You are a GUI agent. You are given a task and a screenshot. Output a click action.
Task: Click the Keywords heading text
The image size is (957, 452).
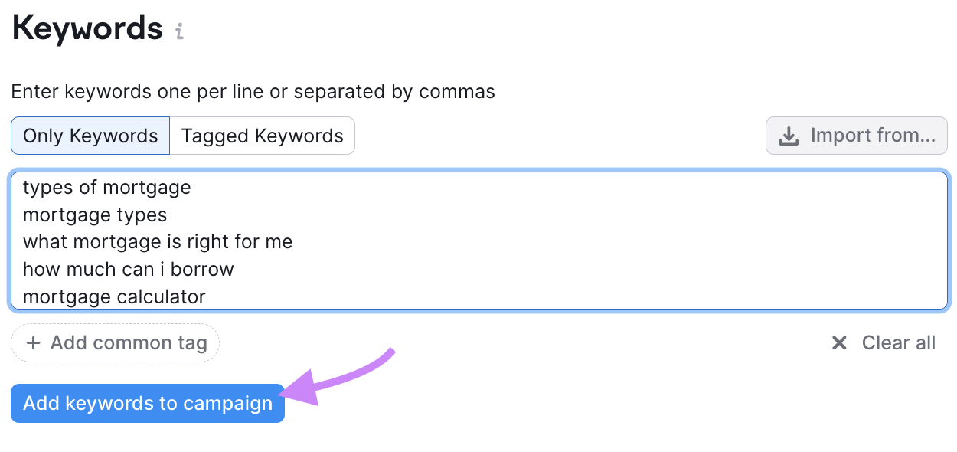tap(87, 29)
